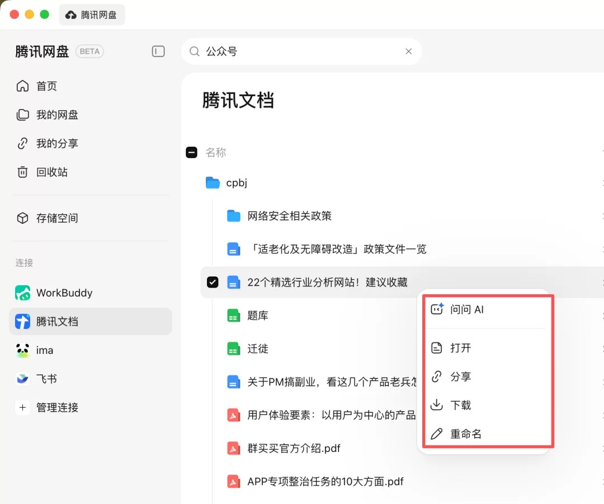Viewport: 604px width, 504px height.
Task: Open 回收站 in the sidebar
Action: [x=52, y=172]
